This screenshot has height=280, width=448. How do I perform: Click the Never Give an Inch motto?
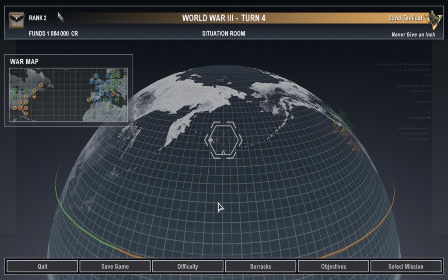413,35
